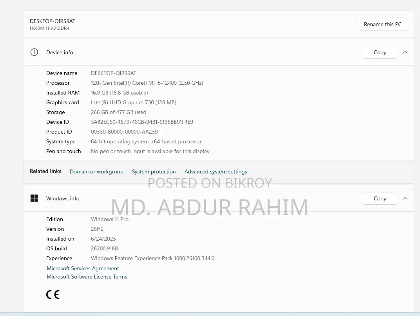
Task: Click the H610M H V3 DDR4 model text
Action: click(49, 28)
